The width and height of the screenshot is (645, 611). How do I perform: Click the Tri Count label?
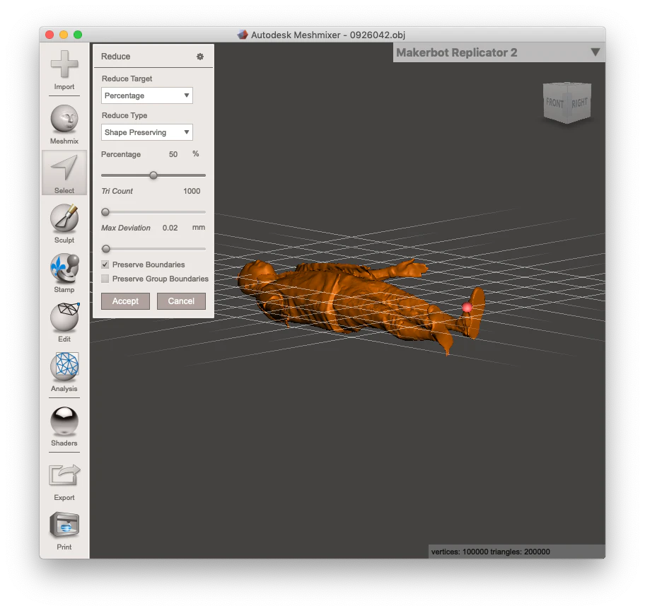tap(117, 191)
